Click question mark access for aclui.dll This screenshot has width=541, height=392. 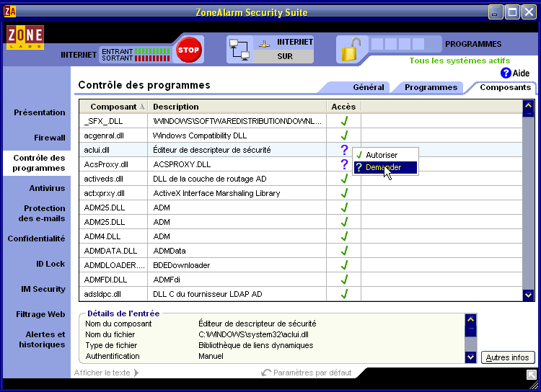344,150
